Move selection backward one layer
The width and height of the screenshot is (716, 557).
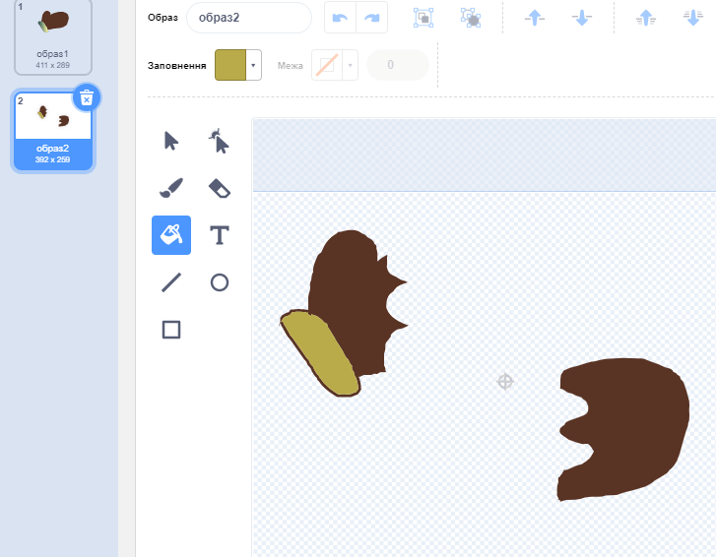pos(582,18)
